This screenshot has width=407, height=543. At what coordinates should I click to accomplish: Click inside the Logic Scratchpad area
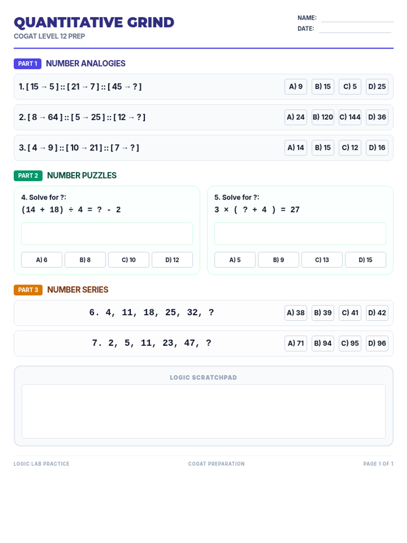coord(203,411)
